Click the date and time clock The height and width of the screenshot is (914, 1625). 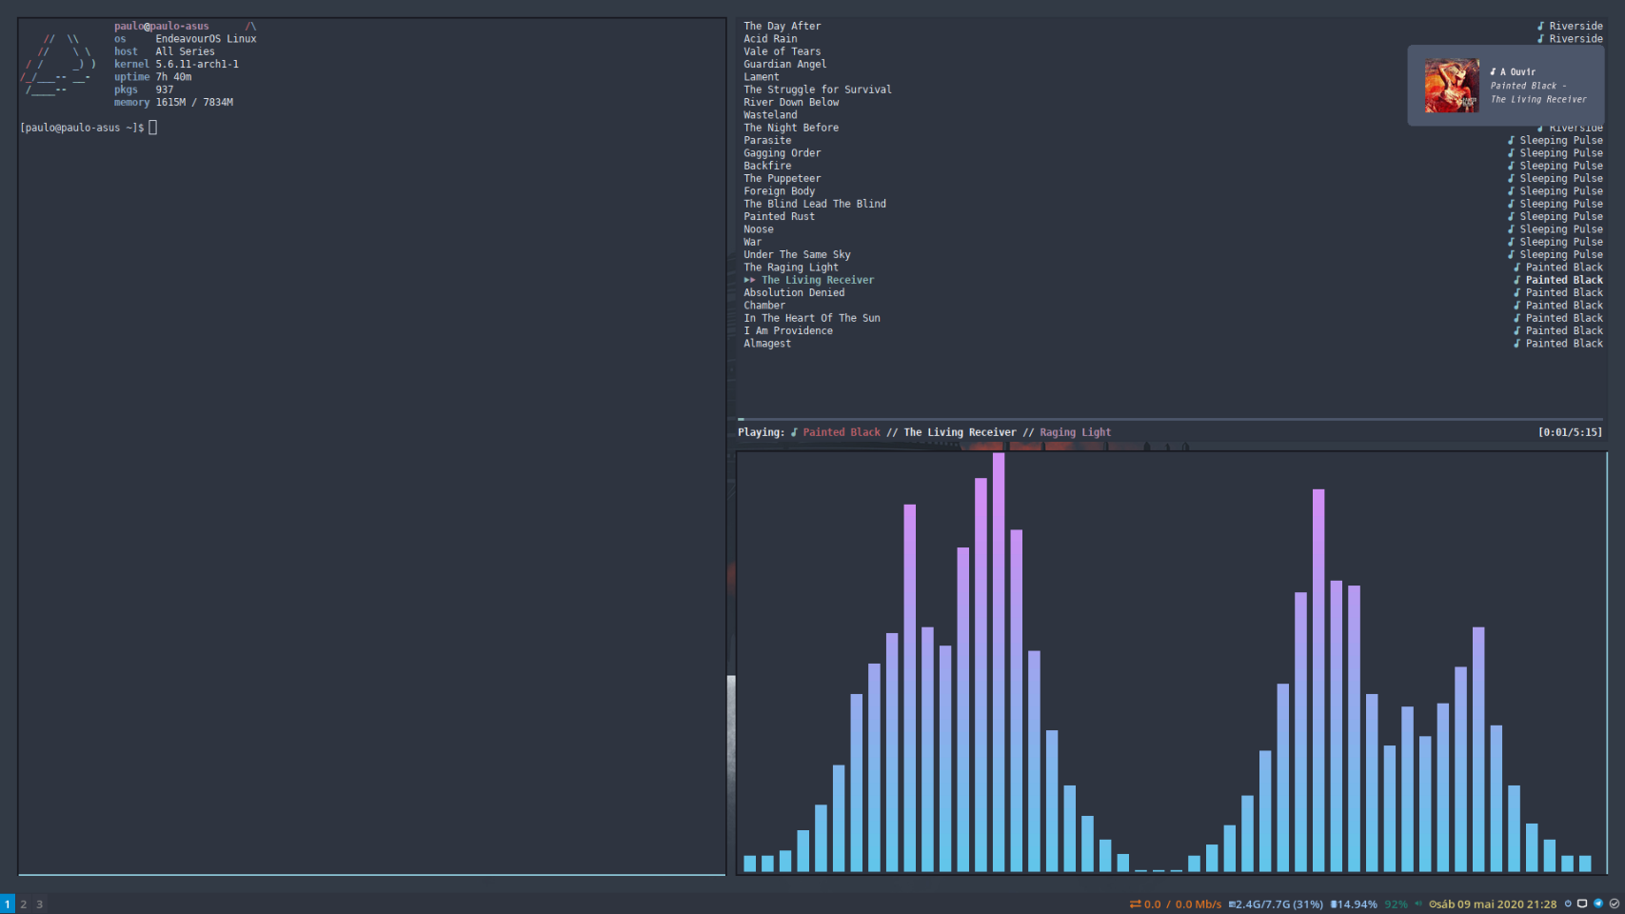(x=1496, y=904)
